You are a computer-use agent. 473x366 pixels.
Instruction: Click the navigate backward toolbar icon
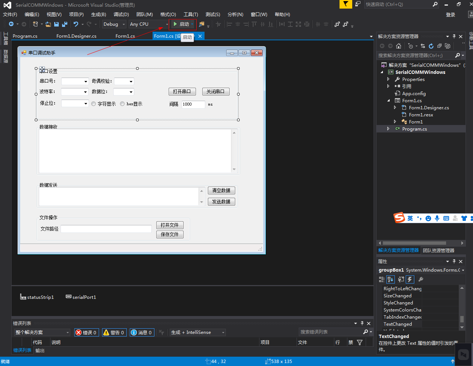[x=11, y=24]
